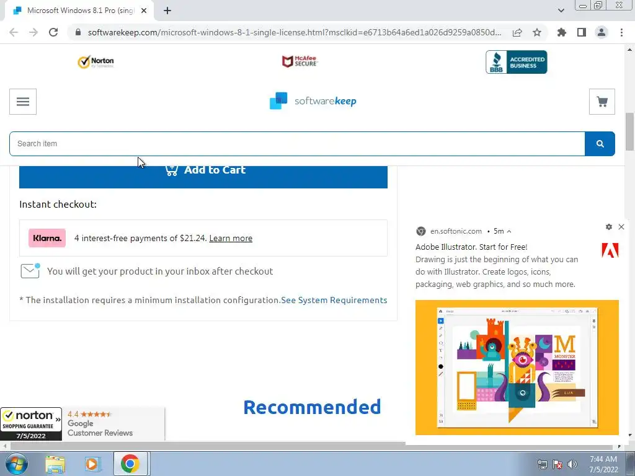Click the browser forward arrow

[33, 32]
